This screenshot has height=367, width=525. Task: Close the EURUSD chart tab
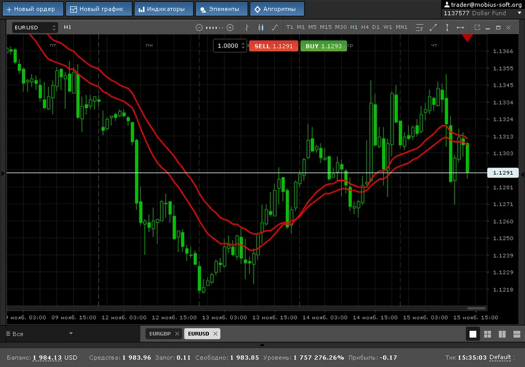tap(215, 333)
